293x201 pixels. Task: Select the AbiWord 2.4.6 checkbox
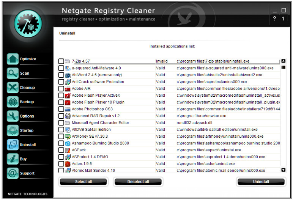click(x=61, y=75)
